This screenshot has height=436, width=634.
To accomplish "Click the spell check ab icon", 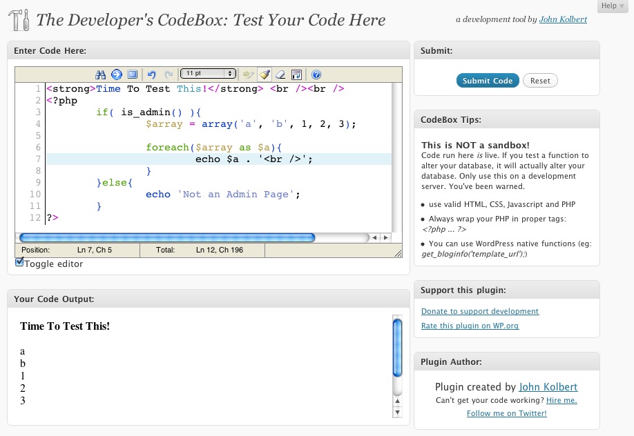I will point(248,75).
